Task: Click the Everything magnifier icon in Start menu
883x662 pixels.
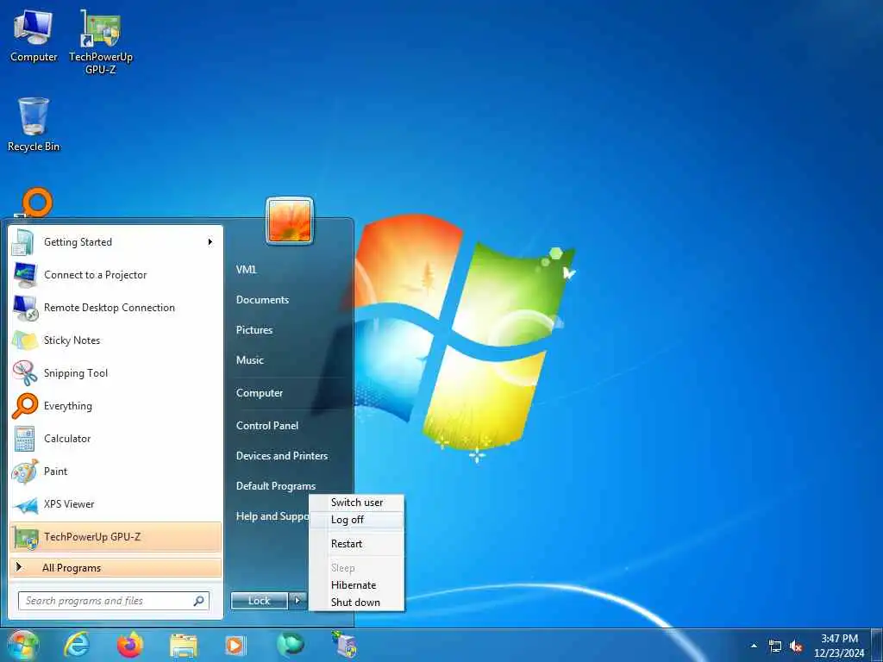Action: coord(25,406)
